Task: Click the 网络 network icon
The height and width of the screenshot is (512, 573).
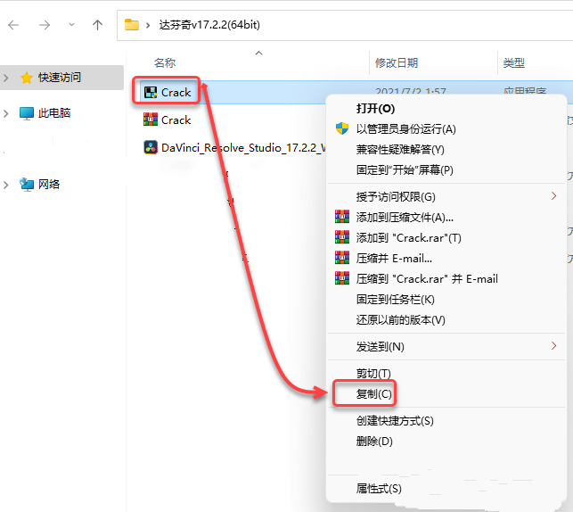Action: [x=27, y=185]
